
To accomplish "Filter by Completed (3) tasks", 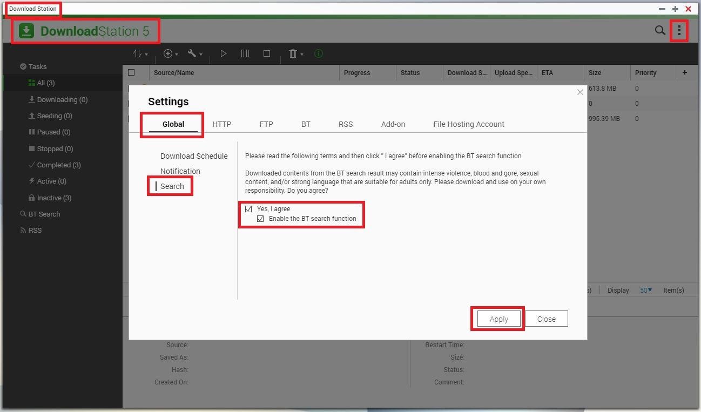I will (55, 165).
